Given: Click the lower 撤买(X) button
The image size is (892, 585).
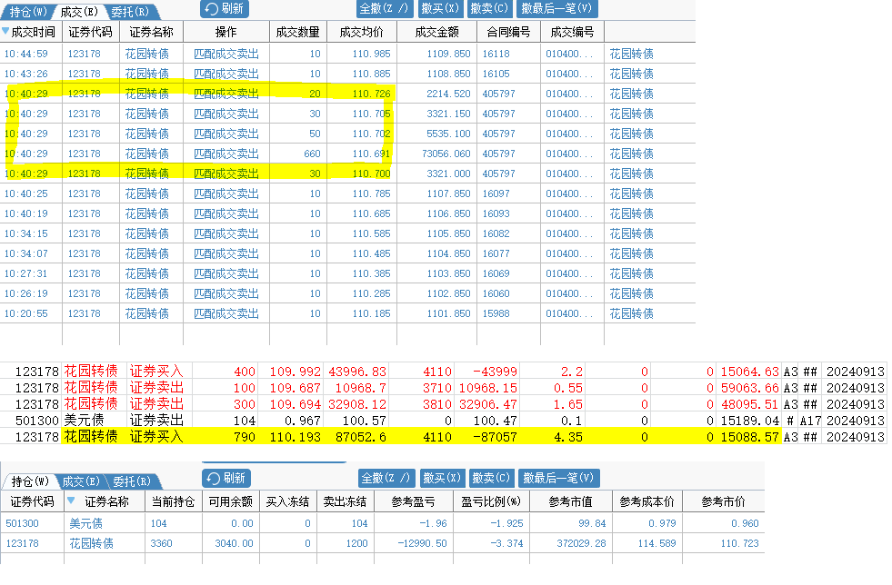Looking at the screenshot, I should click(442, 478).
